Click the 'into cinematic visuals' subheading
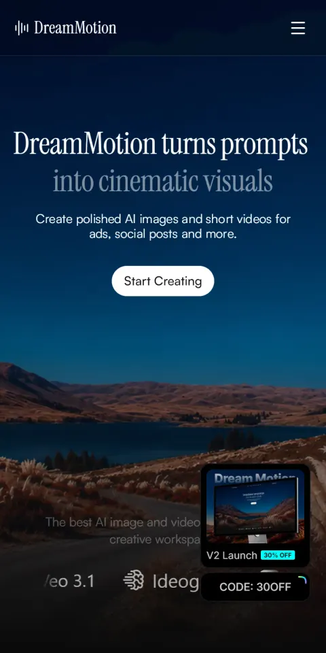 (163, 181)
